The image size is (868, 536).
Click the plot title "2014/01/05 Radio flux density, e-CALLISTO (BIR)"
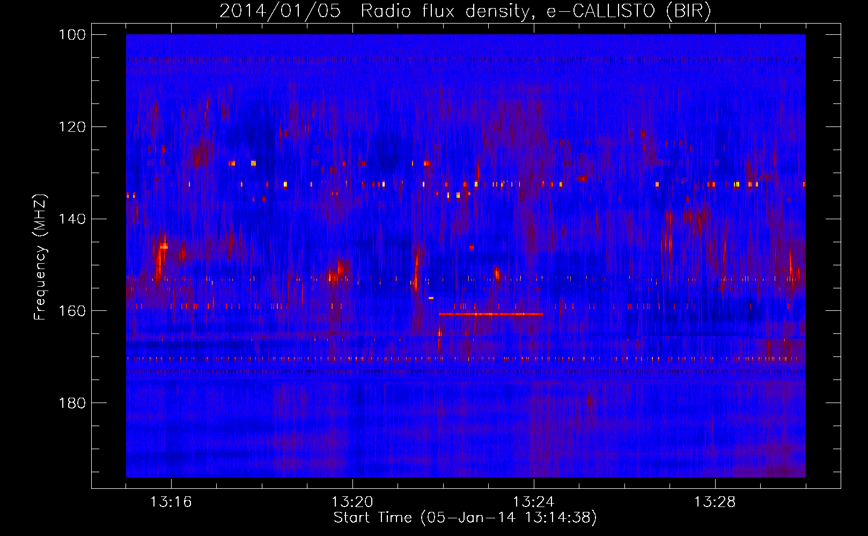click(465, 11)
